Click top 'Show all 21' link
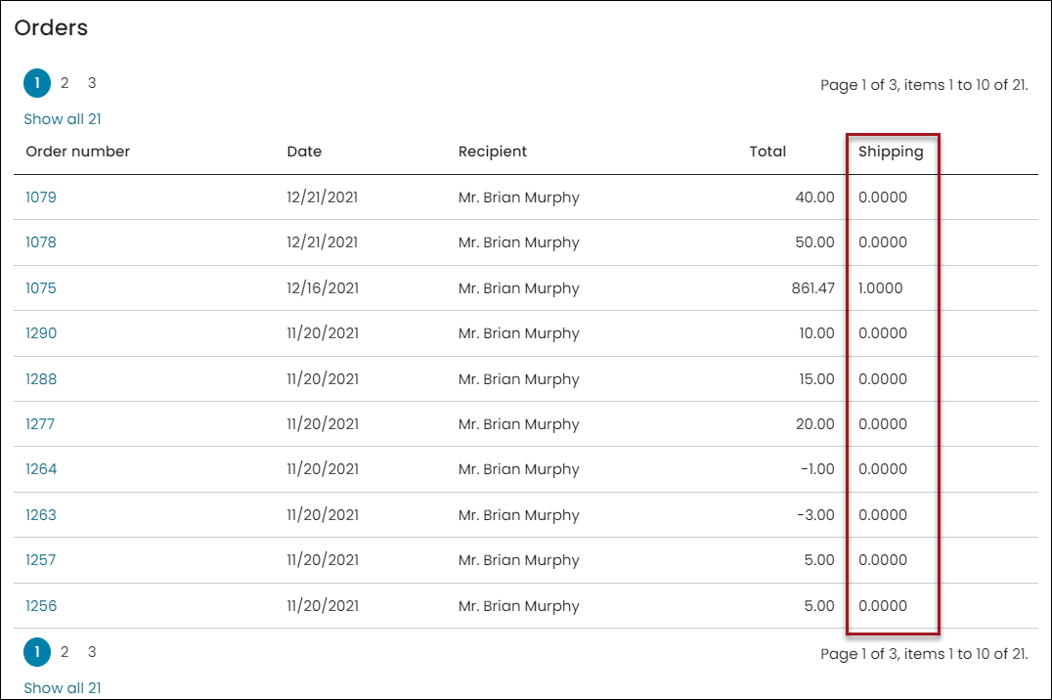The height and width of the screenshot is (700, 1052). pos(63,119)
